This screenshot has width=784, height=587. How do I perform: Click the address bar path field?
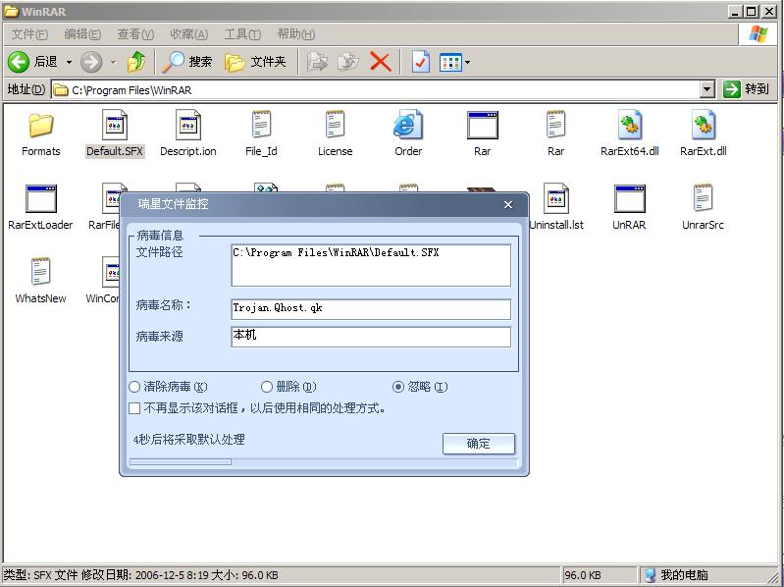tap(376, 90)
